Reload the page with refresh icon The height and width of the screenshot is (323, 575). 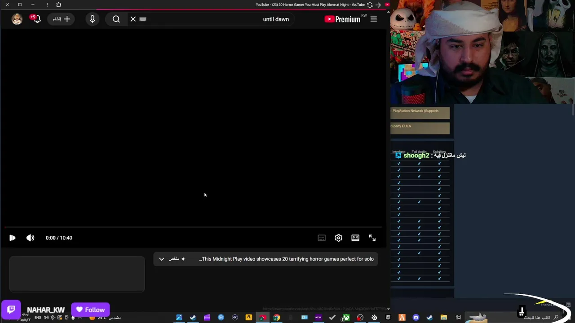click(x=370, y=4)
